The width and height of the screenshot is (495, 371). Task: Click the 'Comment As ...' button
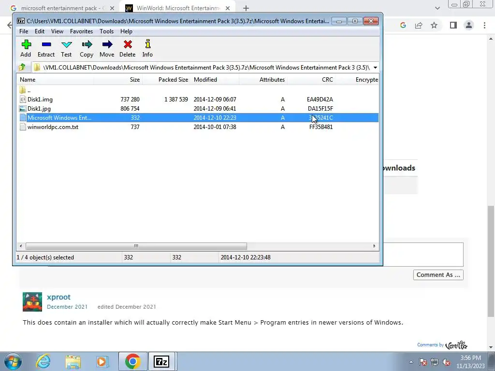click(x=438, y=275)
